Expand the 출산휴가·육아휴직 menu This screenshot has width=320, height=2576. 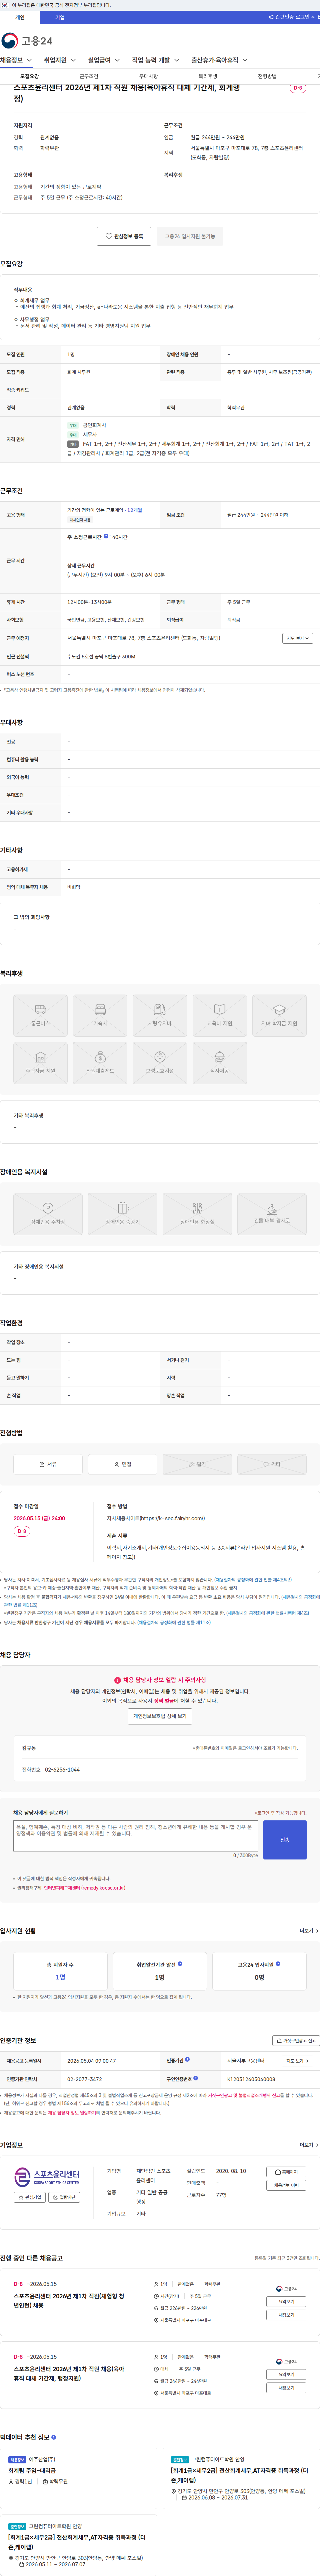(219, 60)
